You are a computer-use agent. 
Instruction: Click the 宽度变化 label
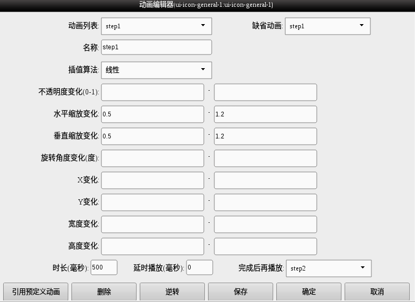pos(84,224)
